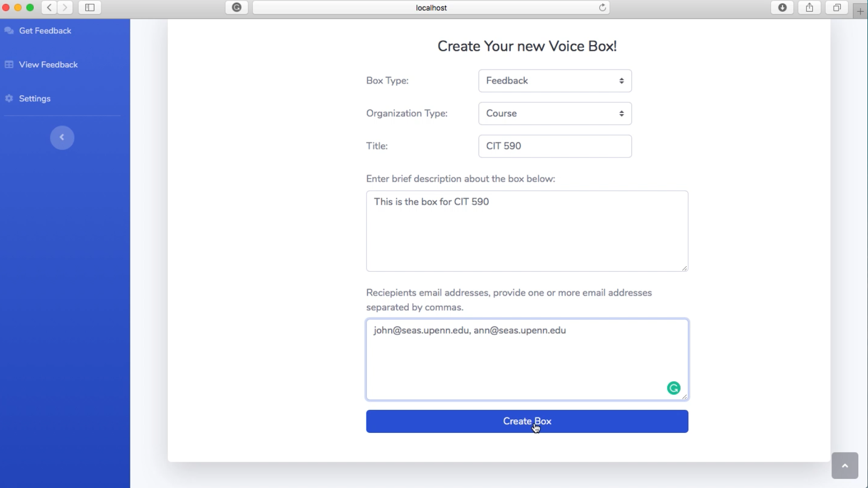This screenshot has height=488, width=868.
Task: Click the Safari share icon
Action: pos(810,7)
